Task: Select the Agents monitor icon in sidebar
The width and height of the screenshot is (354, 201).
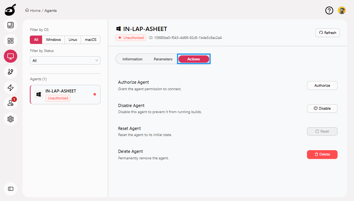Action: point(11,56)
